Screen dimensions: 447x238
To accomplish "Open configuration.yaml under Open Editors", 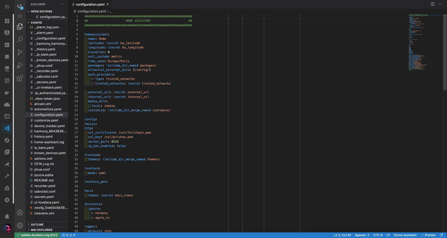I will pos(47,17).
